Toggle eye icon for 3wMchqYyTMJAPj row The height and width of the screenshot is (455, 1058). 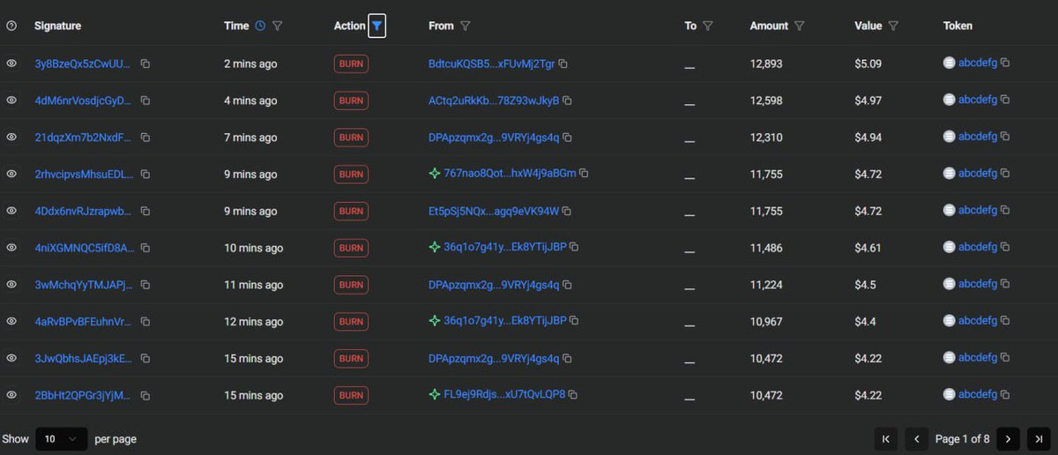[11, 285]
